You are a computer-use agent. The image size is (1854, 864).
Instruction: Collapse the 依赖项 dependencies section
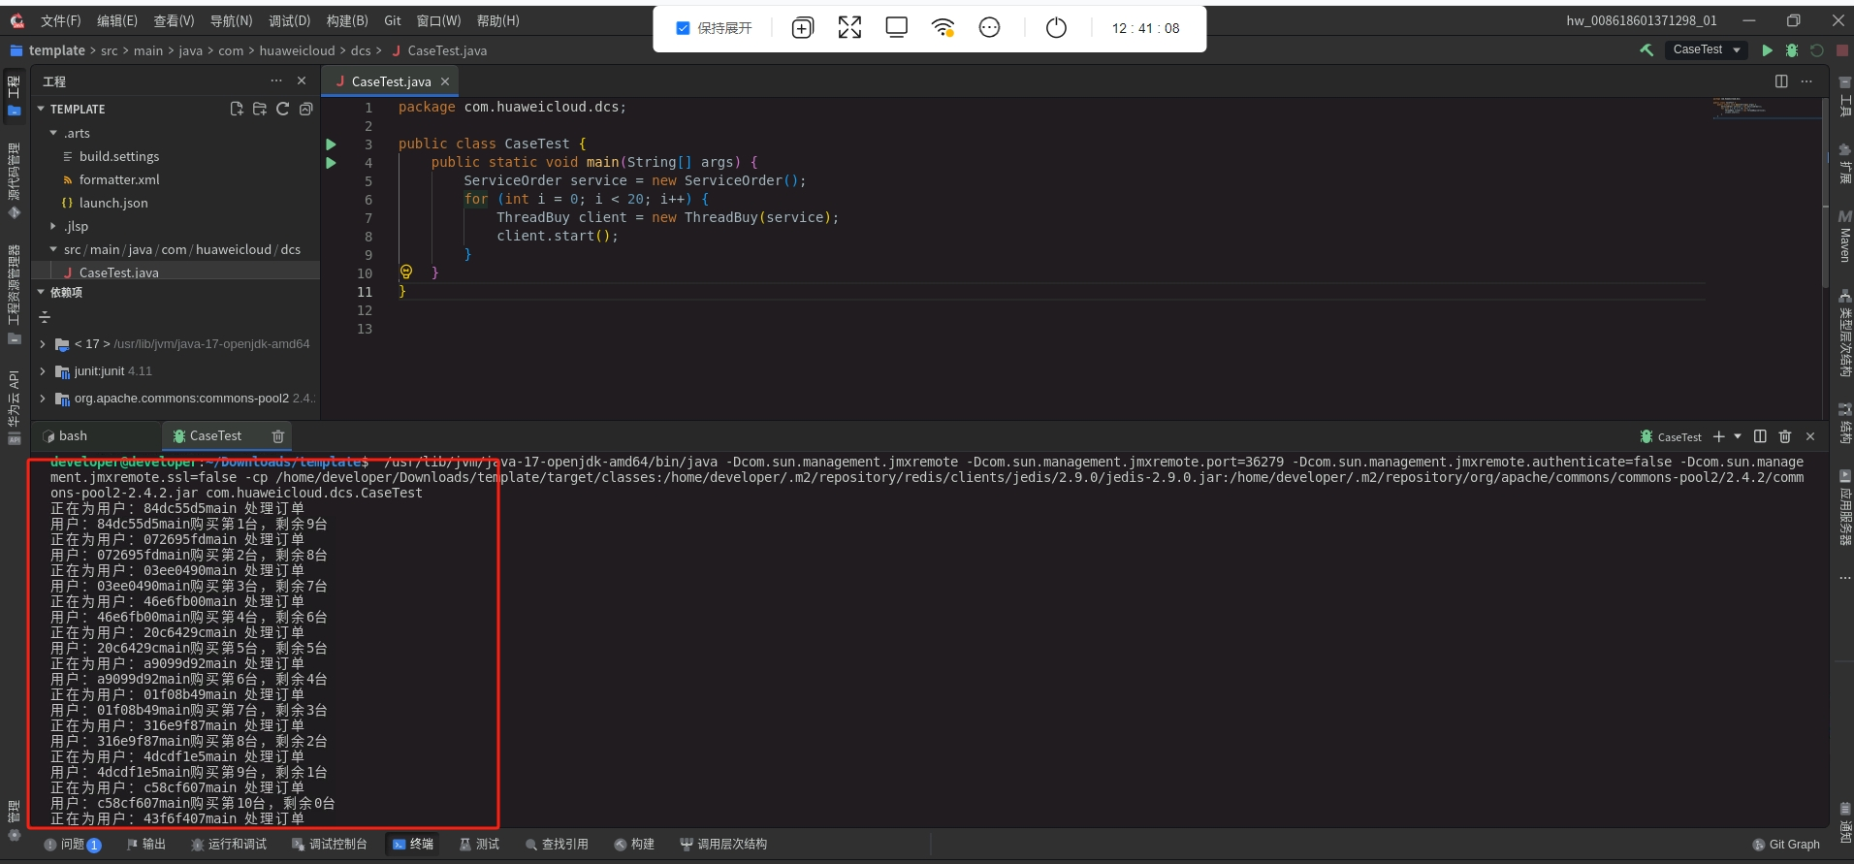tap(41, 292)
